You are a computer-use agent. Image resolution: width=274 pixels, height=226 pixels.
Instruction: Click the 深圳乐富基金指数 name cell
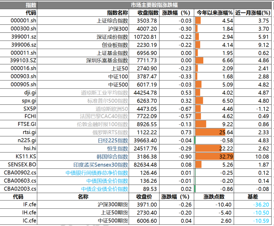[83, 60]
